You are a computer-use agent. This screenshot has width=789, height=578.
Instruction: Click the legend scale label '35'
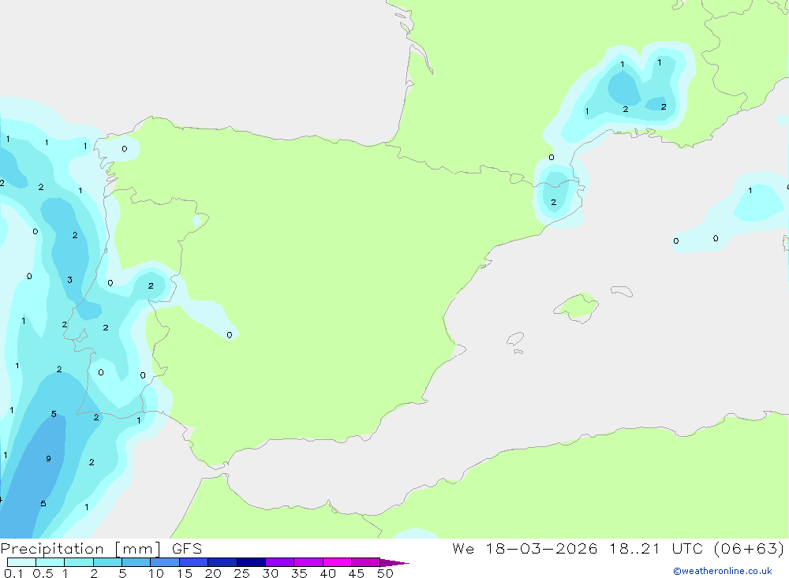pyautogui.click(x=299, y=573)
